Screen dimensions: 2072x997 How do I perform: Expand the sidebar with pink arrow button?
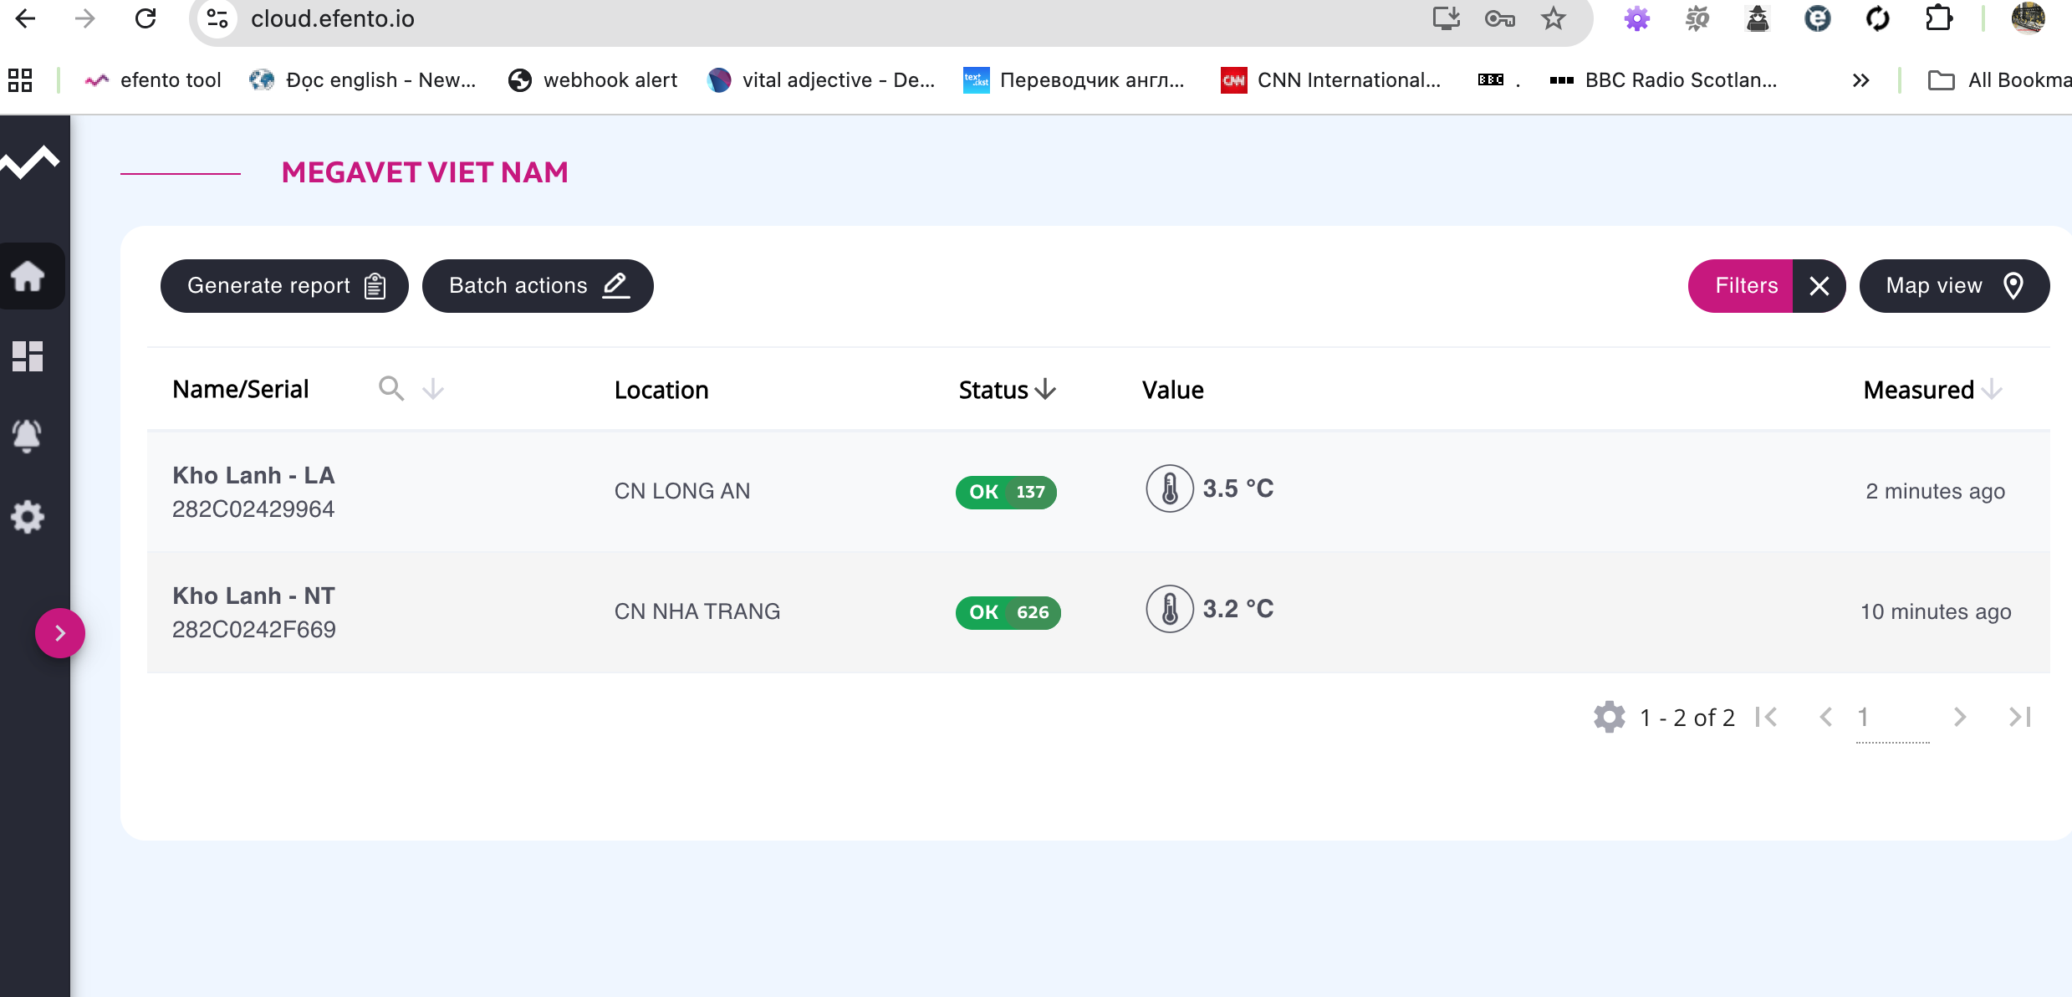click(x=60, y=632)
